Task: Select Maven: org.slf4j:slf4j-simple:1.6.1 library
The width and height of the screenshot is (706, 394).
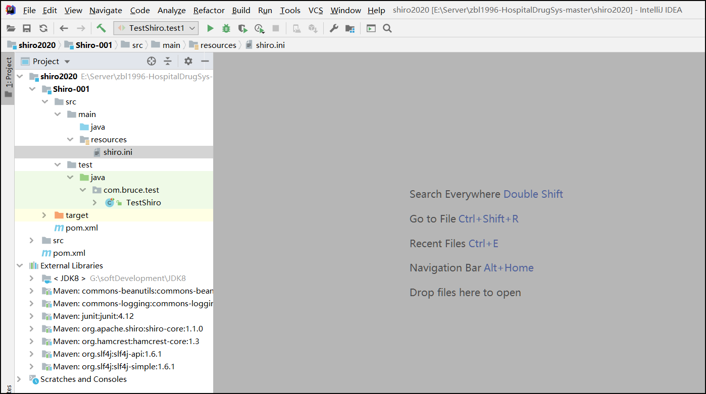Action: 114,366
